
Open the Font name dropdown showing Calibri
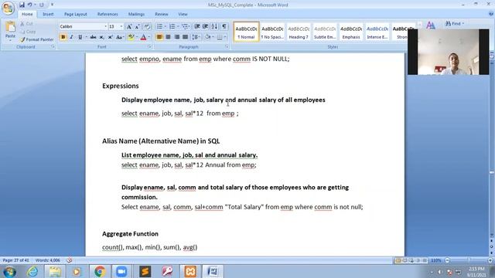[105, 27]
